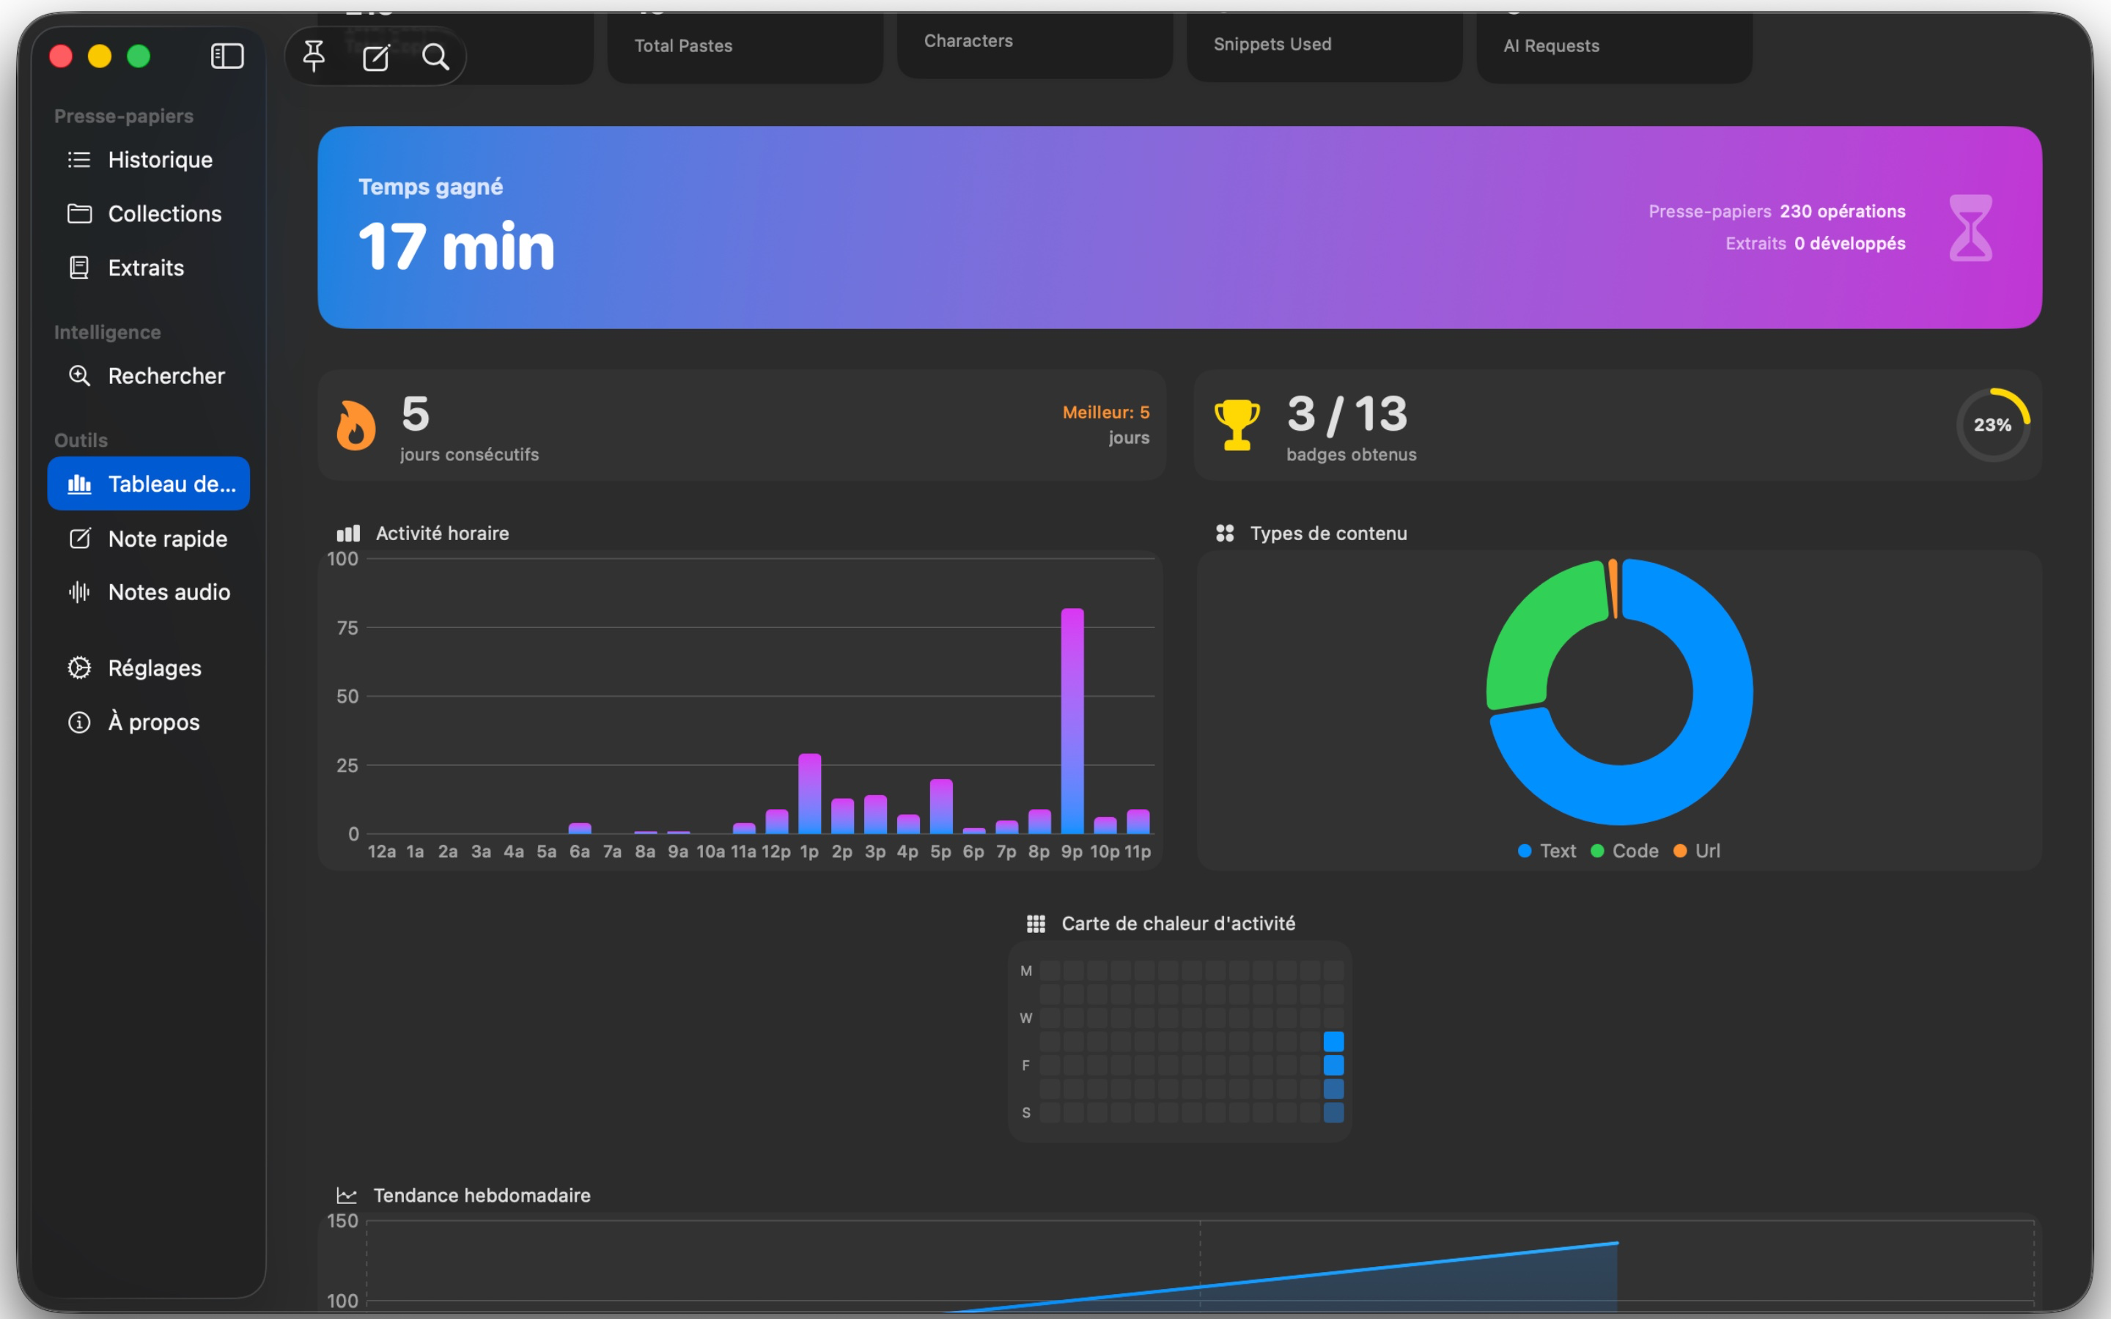Select the Tableau de... dashboard item
2111x1319 pixels.
pos(148,484)
